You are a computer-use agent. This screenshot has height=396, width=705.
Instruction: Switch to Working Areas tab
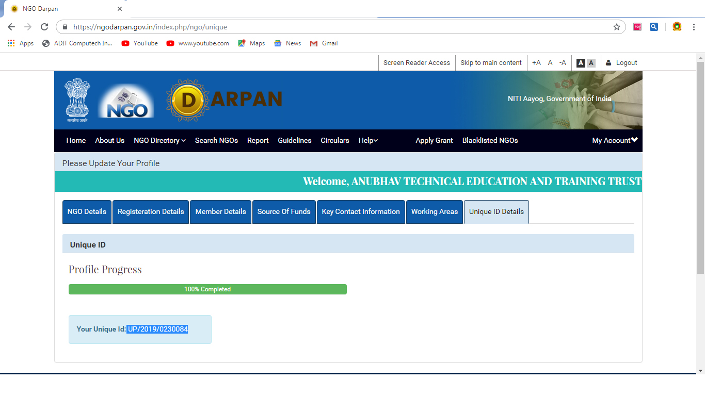tap(435, 212)
